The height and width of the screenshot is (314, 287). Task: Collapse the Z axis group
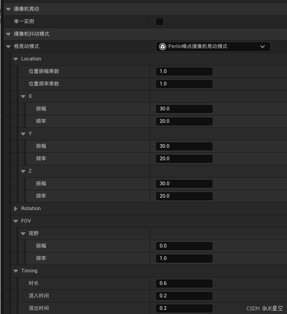click(x=23, y=171)
